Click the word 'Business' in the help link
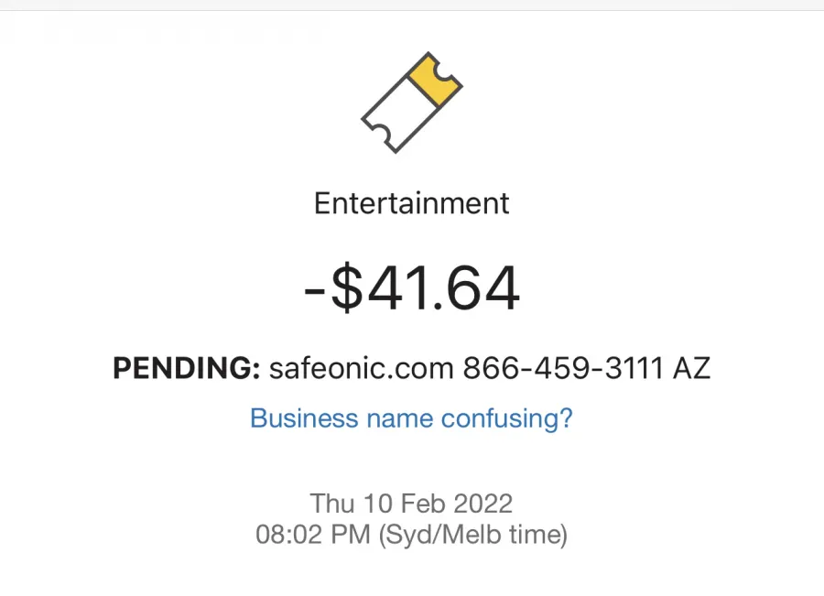This screenshot has width=824, height=596. click(304, 418)
